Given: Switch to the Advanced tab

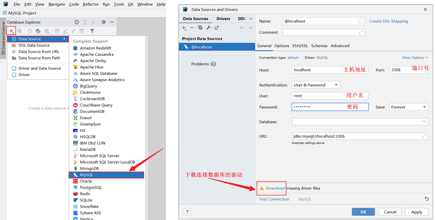Looking at the screenshot, I should [x=340, y=46].
